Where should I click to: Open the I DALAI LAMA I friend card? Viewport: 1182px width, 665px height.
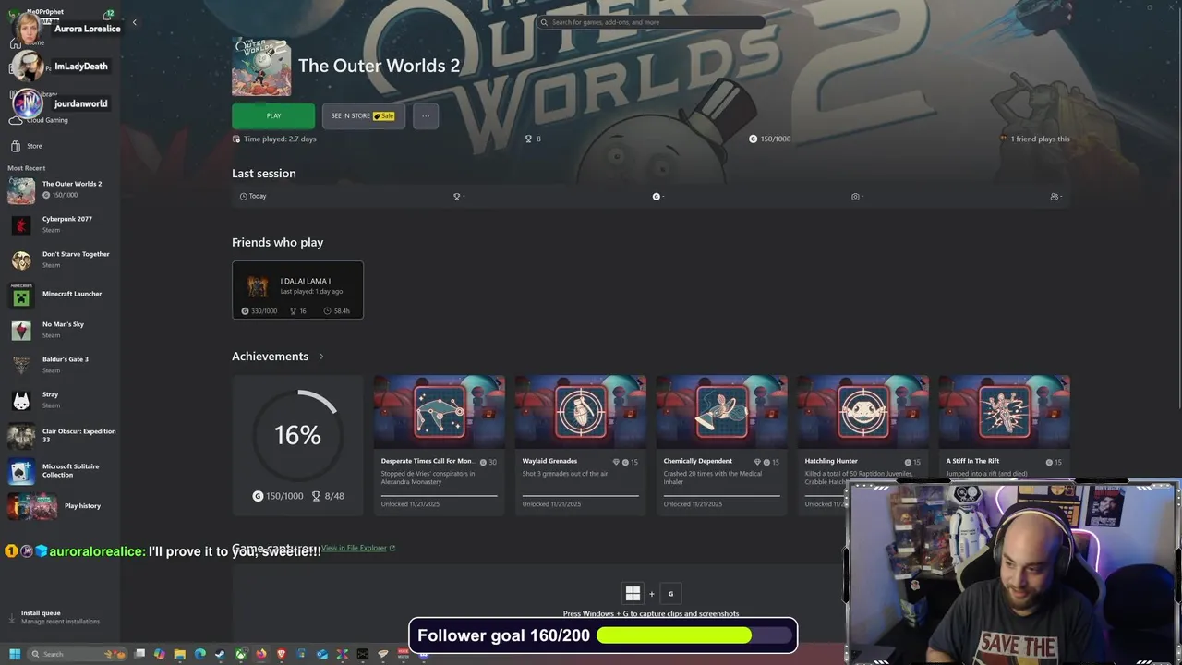pyautogui.click(x=297, y=290)
